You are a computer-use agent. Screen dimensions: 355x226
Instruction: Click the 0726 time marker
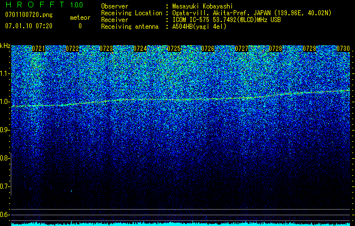click(208, 49)
